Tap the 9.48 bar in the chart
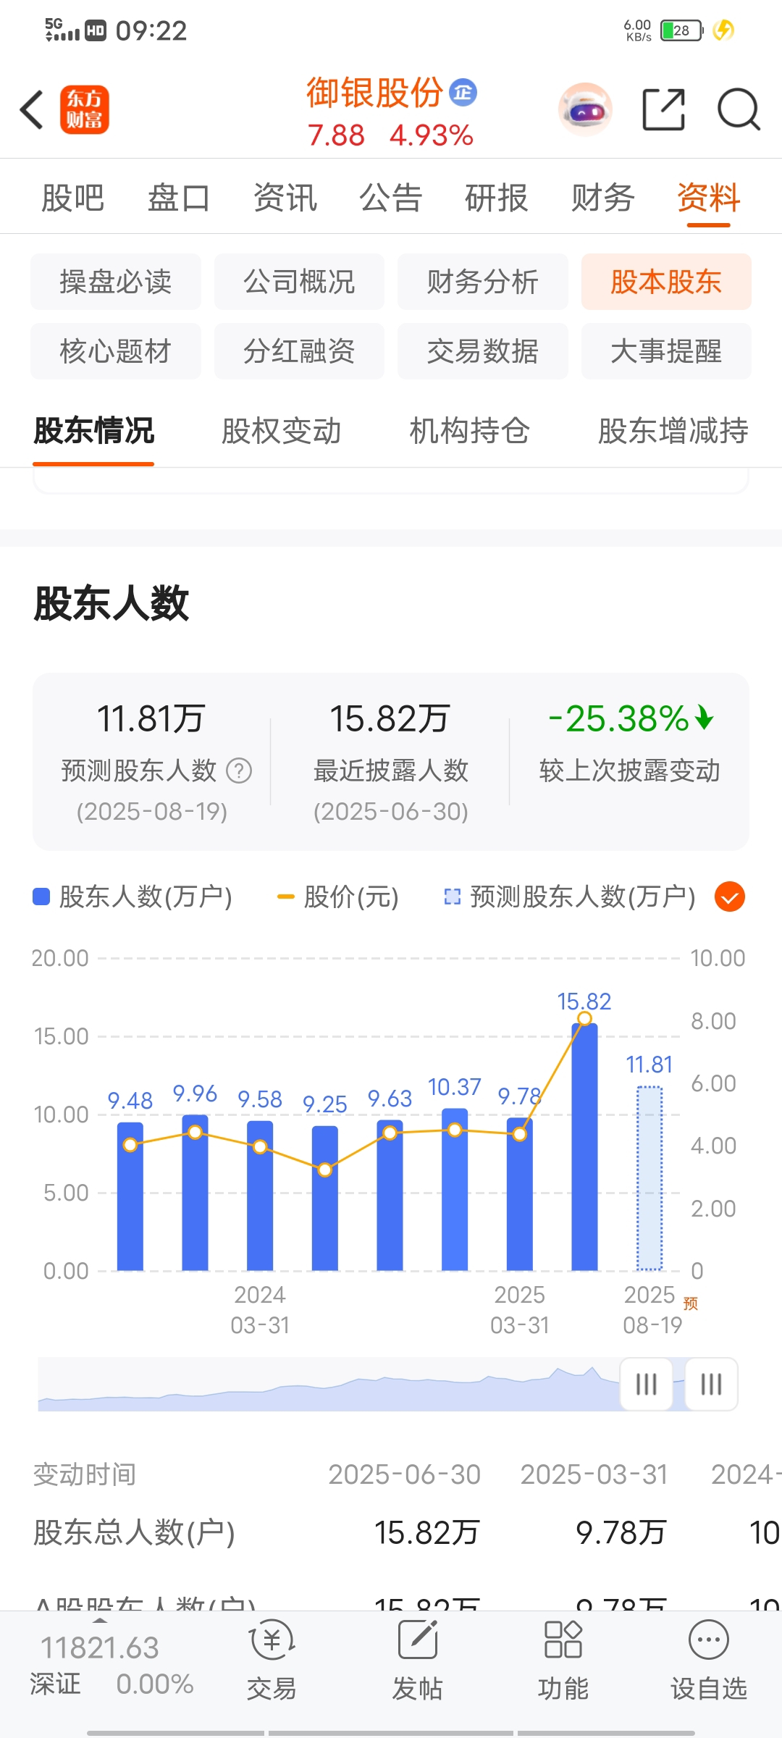 (130, 1196)
